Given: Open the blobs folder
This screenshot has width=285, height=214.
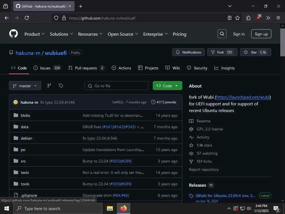Looking at the screenshot, I should 25,115.
